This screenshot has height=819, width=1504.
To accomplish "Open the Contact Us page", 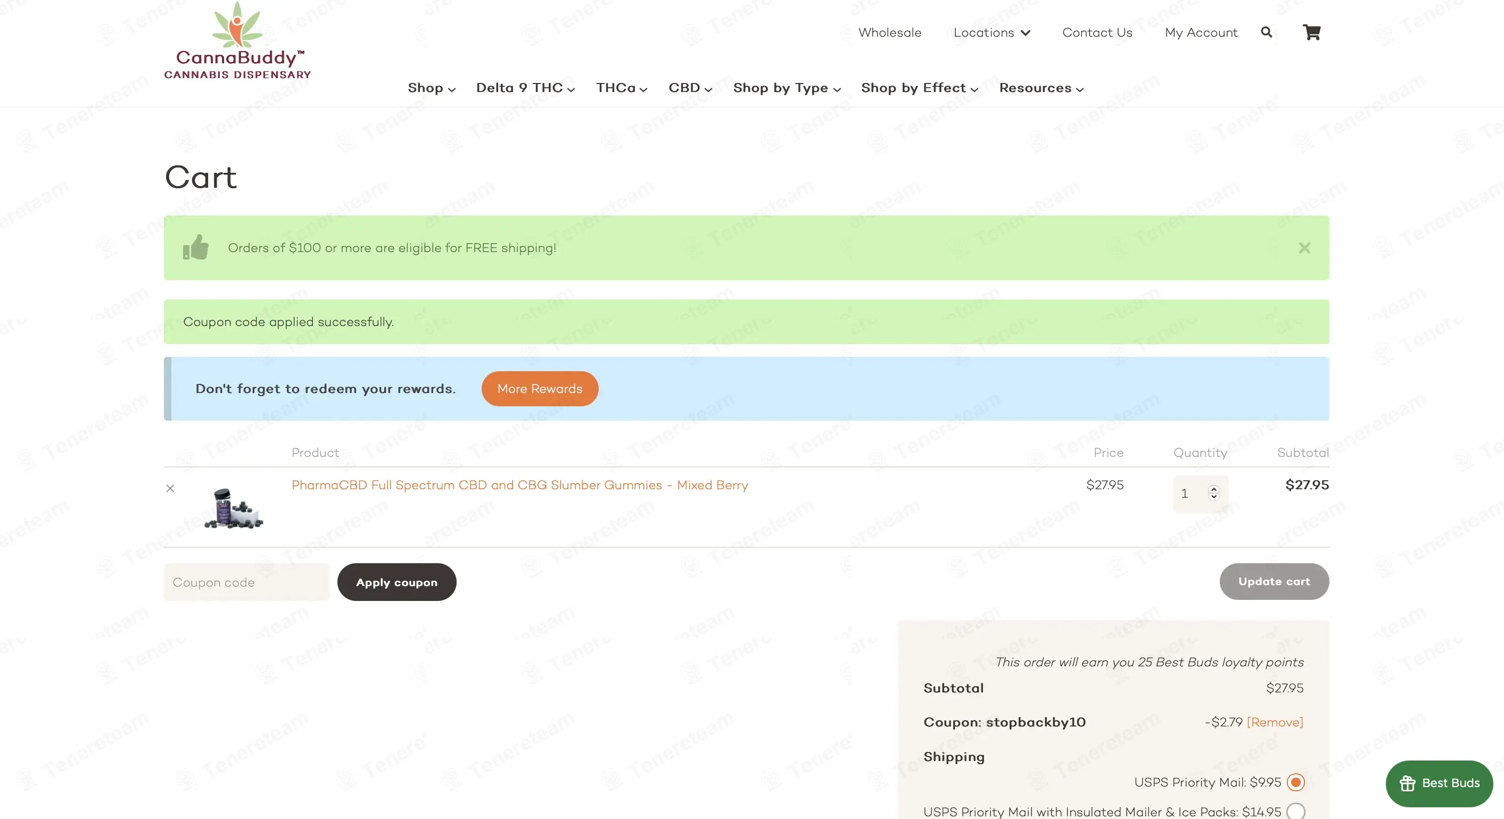I will tap(1097, 32).
